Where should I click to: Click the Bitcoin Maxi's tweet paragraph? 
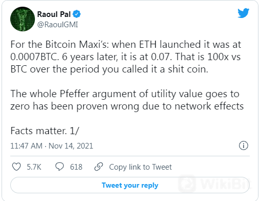tap(126, 57)
